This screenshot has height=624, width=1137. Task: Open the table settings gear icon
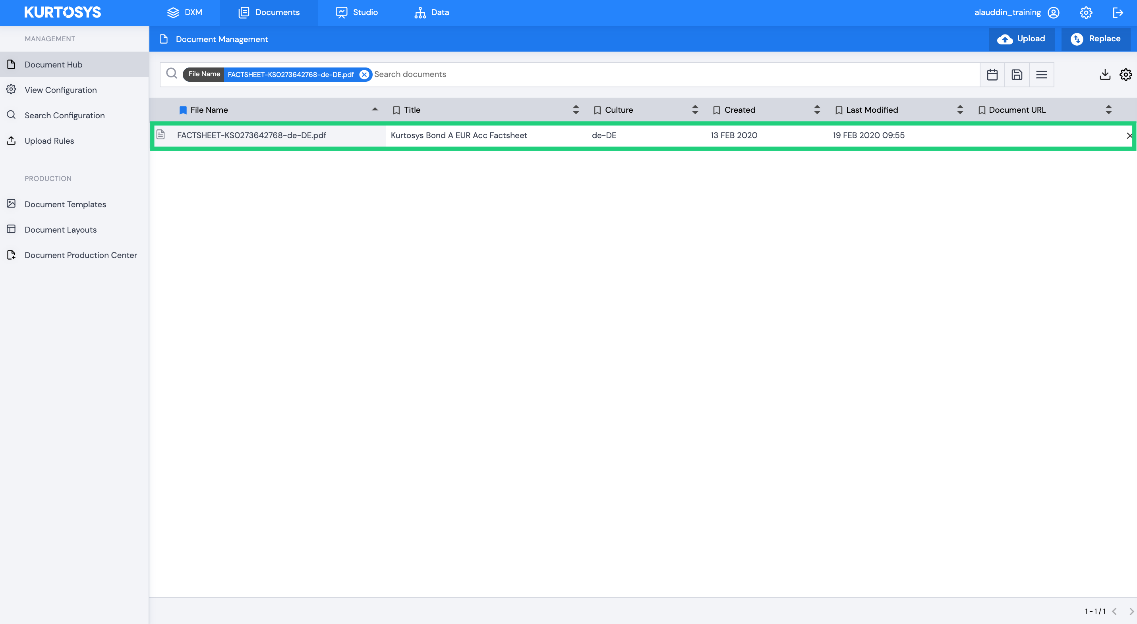[1125, 75]
